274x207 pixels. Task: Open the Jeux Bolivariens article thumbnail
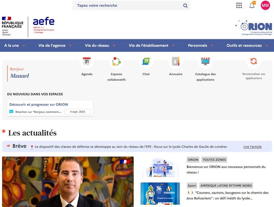click(160, 194)
